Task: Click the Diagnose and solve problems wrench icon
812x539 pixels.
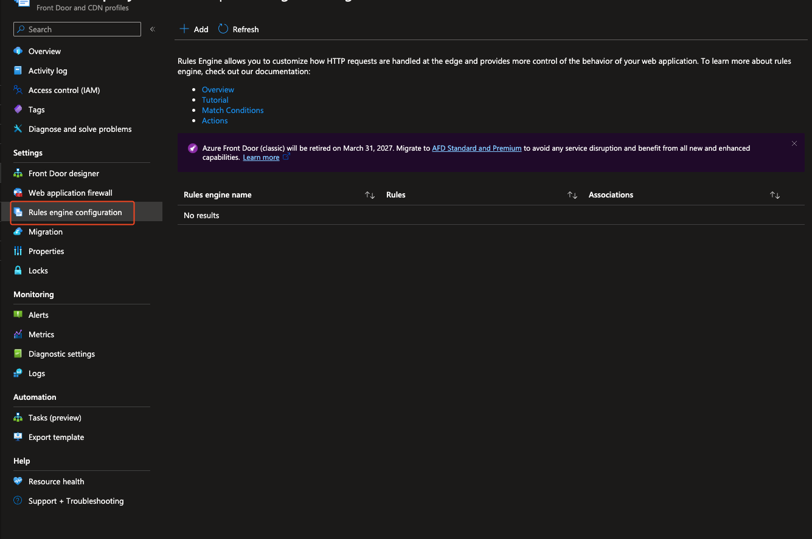Action: pos(18,129)
